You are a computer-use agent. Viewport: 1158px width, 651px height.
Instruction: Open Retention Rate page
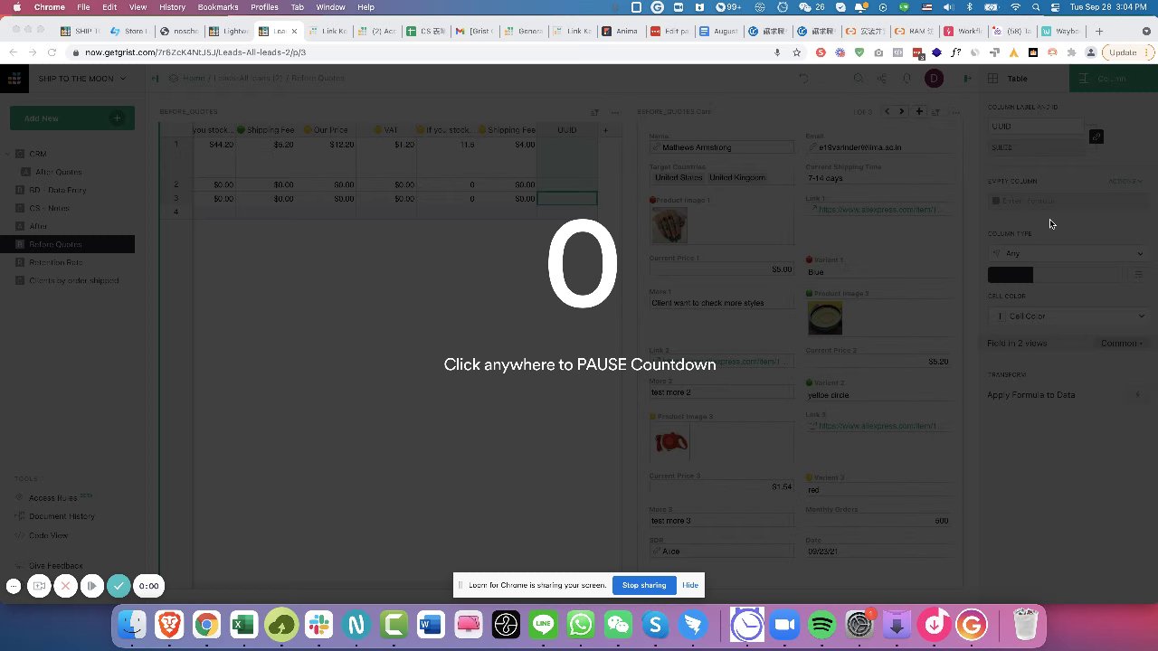pyautogui.click(x=55, y=262)
